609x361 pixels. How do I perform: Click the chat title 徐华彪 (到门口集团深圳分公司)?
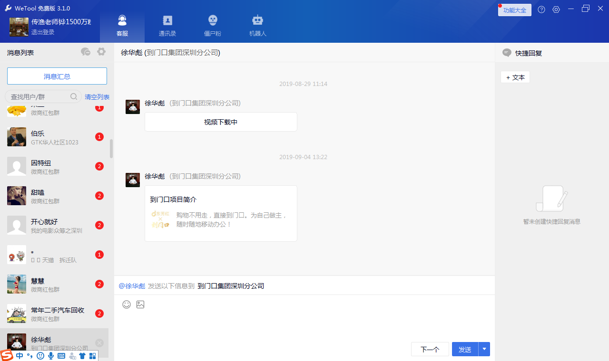tap(170, 53)
